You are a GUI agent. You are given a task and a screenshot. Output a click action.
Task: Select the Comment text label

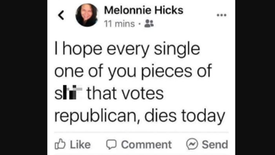pos(146,145)
